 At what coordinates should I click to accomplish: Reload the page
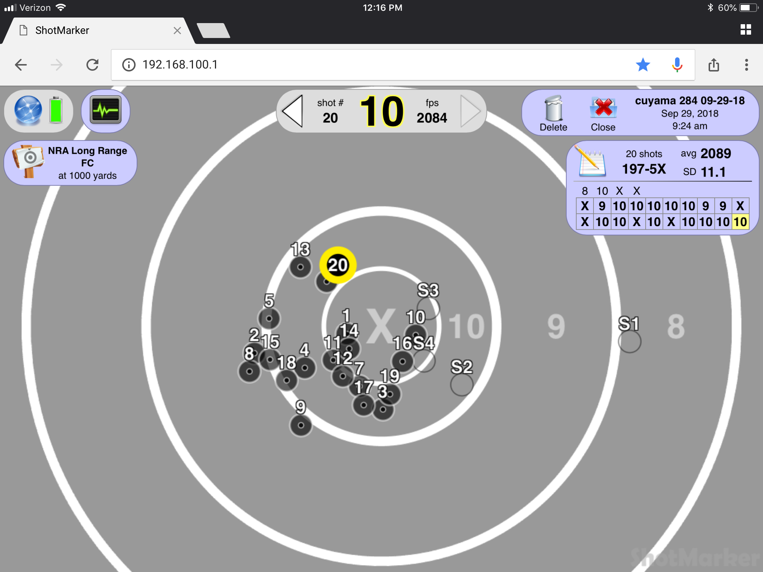point(92,65)
